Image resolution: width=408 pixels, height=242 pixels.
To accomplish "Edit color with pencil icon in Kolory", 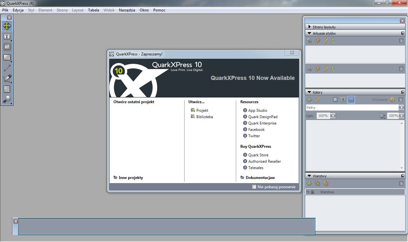I will (317, 100).
